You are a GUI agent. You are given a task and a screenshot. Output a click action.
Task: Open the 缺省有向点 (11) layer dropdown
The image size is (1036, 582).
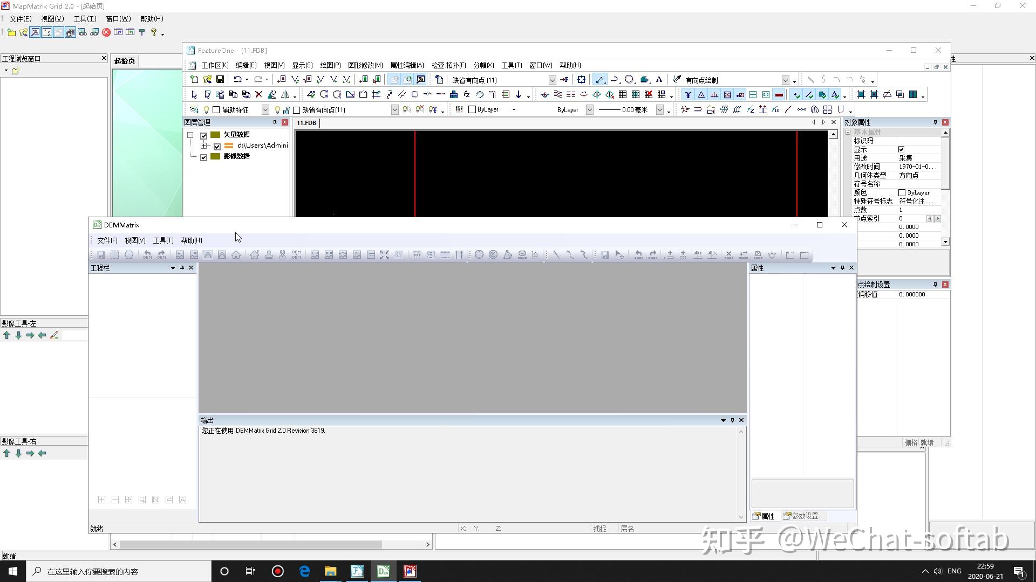tap(552, 80)
